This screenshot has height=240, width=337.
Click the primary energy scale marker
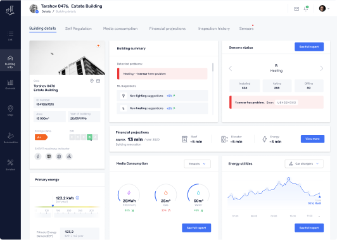click(53, 206)
